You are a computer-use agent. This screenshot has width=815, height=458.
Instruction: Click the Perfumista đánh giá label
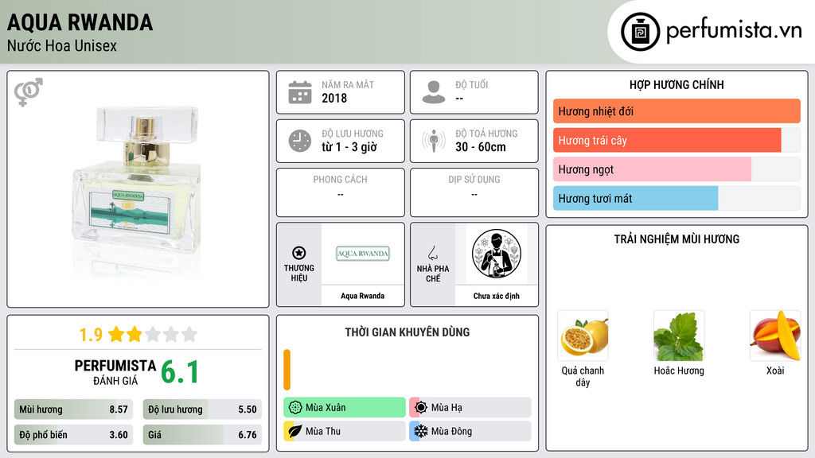(115, 372)
